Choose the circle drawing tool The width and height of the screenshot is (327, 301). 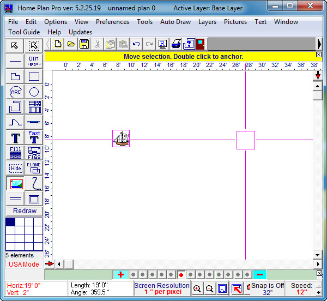tap(34, 92)
